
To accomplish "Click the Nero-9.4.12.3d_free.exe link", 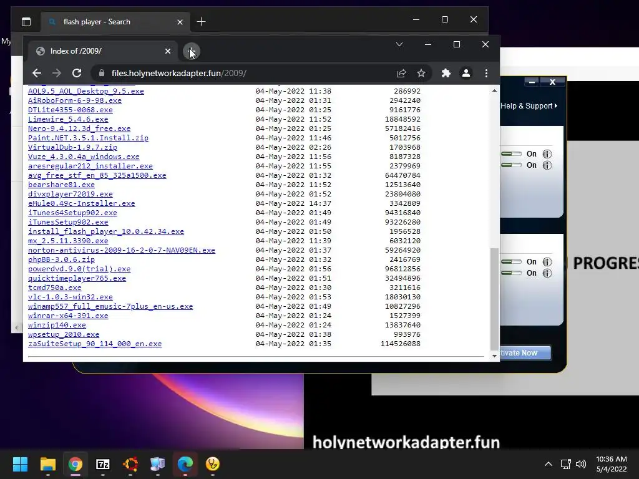I will tap(79, 128).
